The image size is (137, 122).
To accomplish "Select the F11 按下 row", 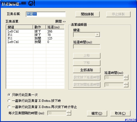I will (35, 35).
